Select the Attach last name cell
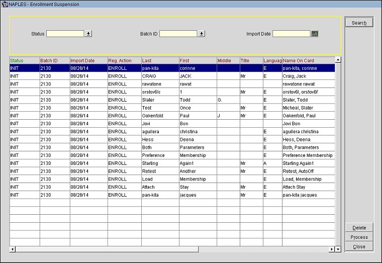 click(x=160, y=187)
